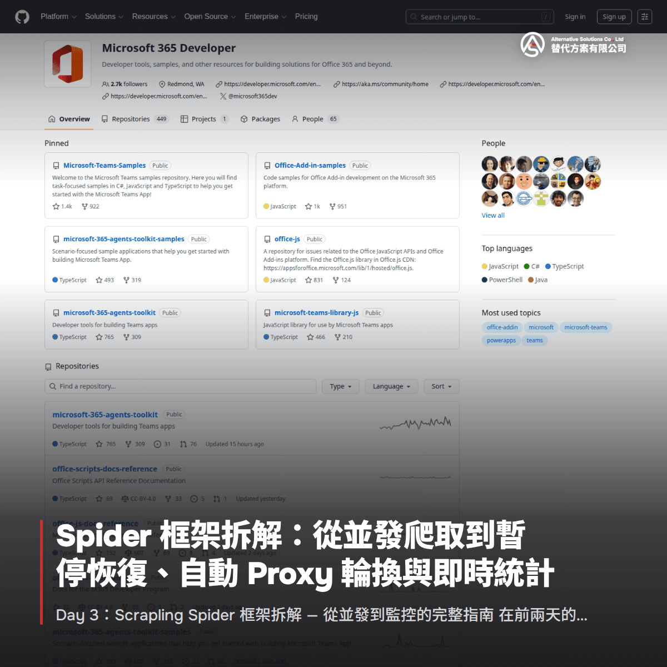View 493 stars of agents-toolkit-samples
The height and width of the screenshot is (667, 667).
pos(104,280)
